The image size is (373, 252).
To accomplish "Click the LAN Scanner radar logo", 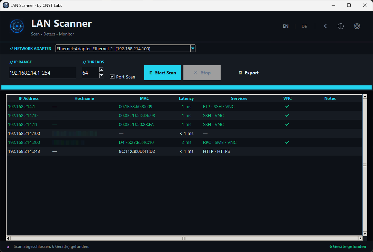I will coord(17,26).
